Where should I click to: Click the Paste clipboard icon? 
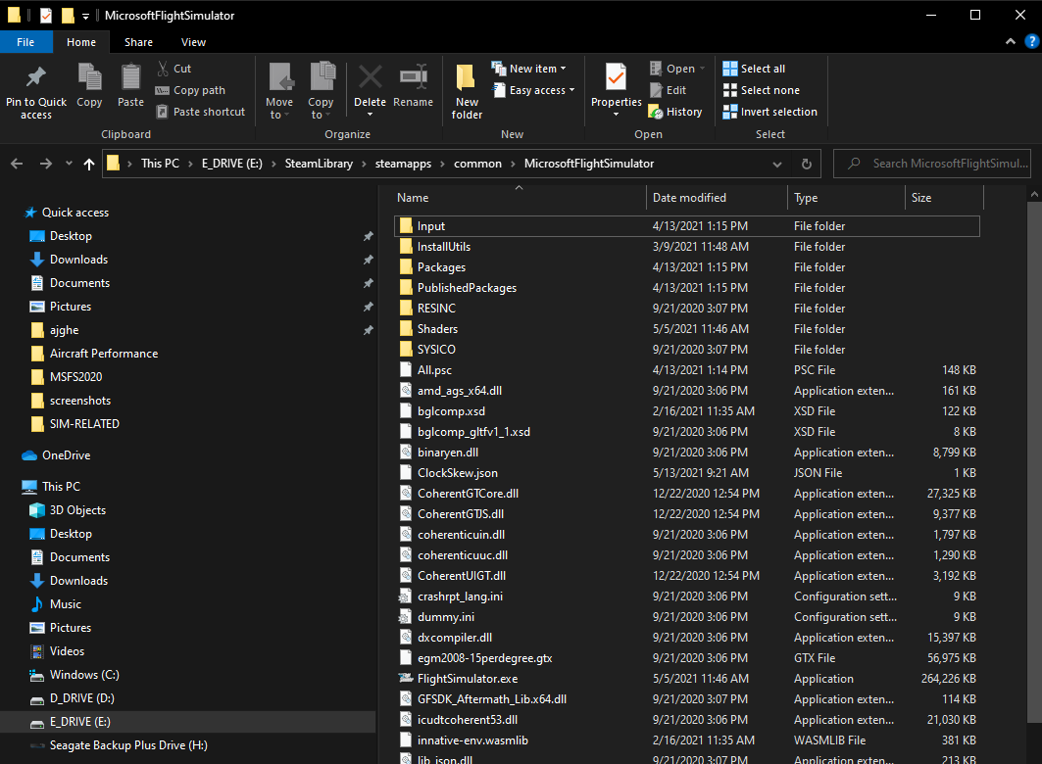pyautogui.click(x=130, y=77)
